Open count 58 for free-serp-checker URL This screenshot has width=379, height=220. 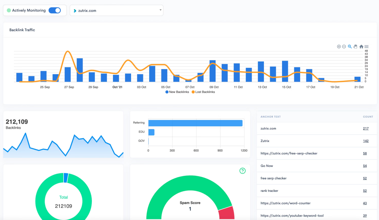click(365, 153)
